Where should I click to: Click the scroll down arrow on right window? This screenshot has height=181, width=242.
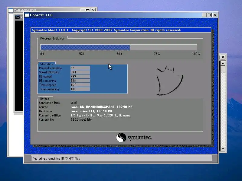click(x=223, y=149)
